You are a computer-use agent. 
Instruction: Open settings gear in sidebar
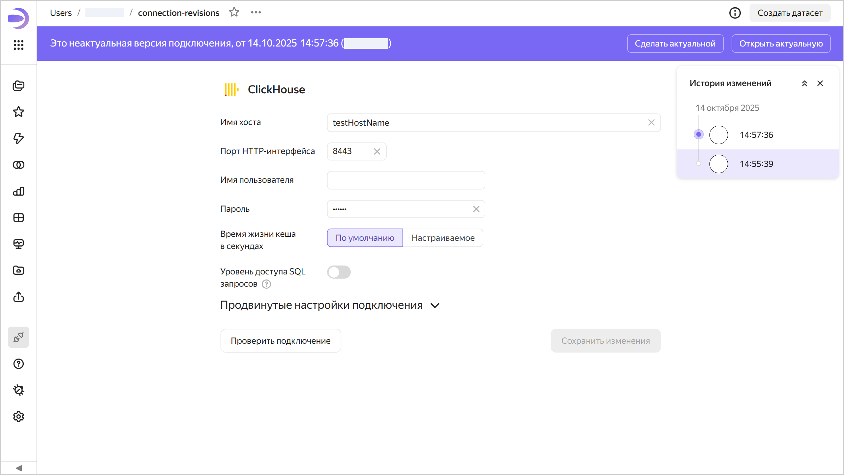point(18,417)
